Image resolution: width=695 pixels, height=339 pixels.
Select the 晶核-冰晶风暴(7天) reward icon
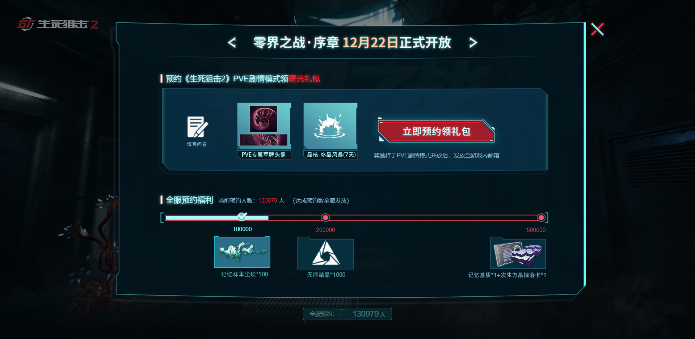(330, 126)
